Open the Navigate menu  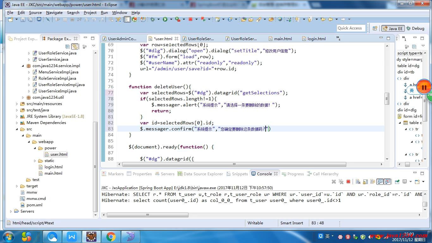(x=54, y=12)
